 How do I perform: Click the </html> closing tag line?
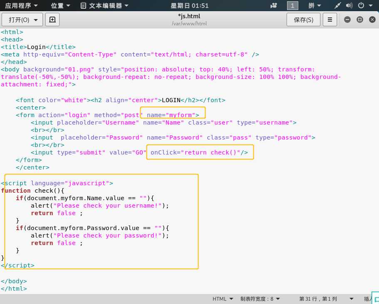pyautogui.click(x=14, y=289)
